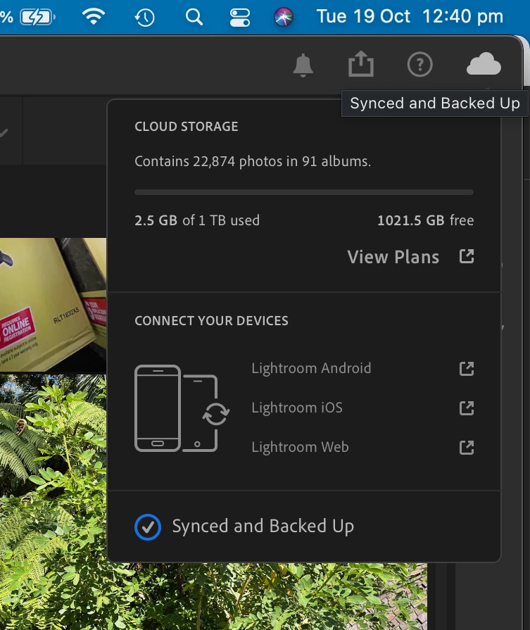Open external link icon for Lightroom Android

click(467, 368)
